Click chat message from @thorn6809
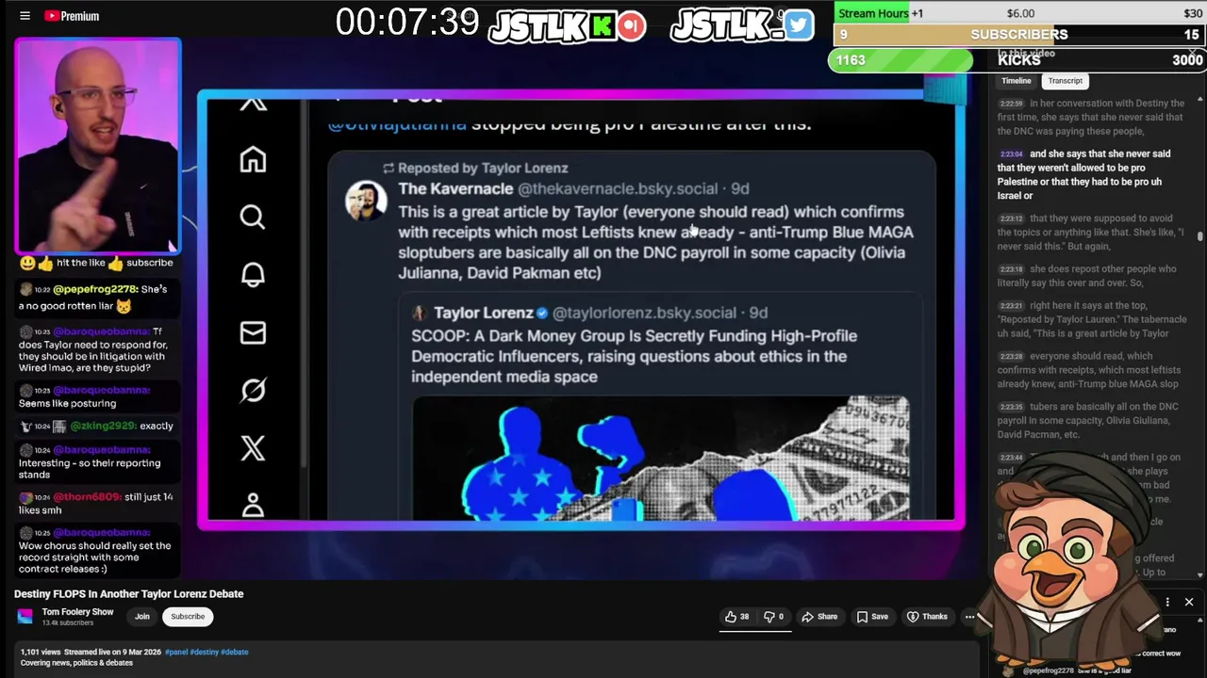The height and width of the screenshot is (678, 1207). 95,503
